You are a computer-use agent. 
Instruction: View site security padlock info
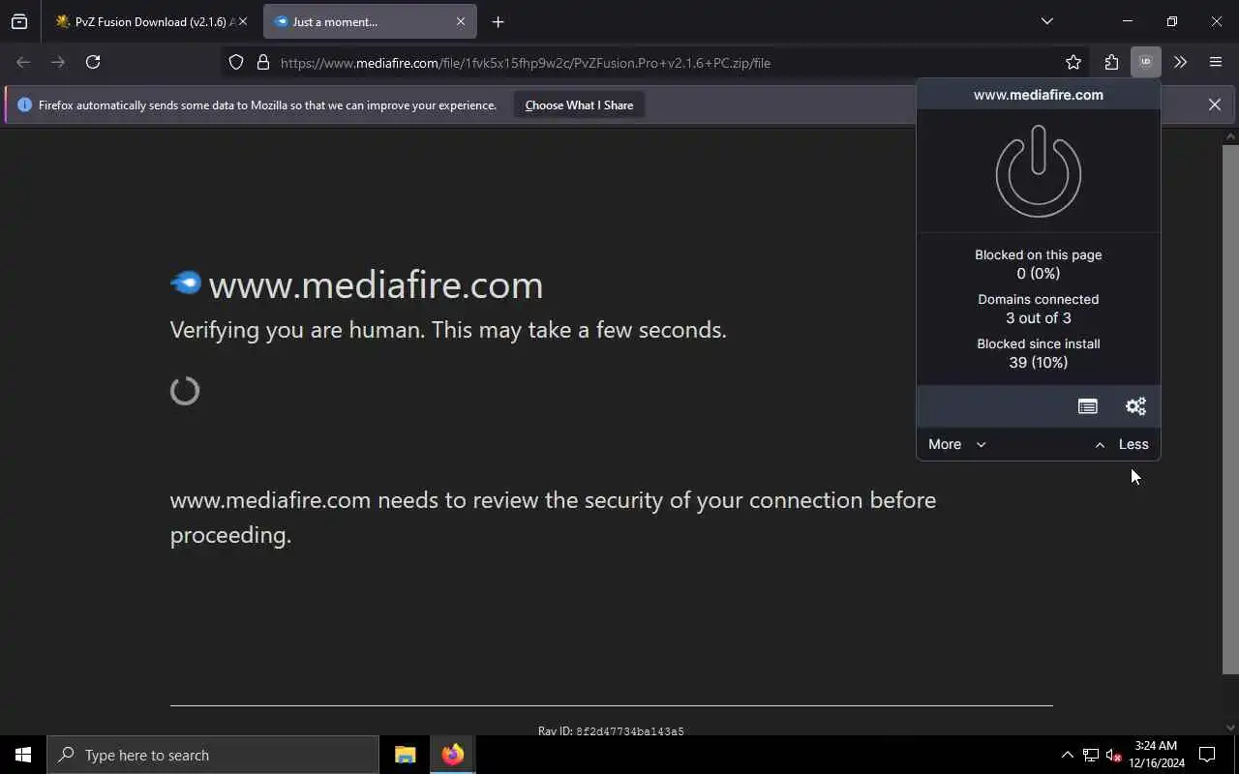click(x=262, y=62)
